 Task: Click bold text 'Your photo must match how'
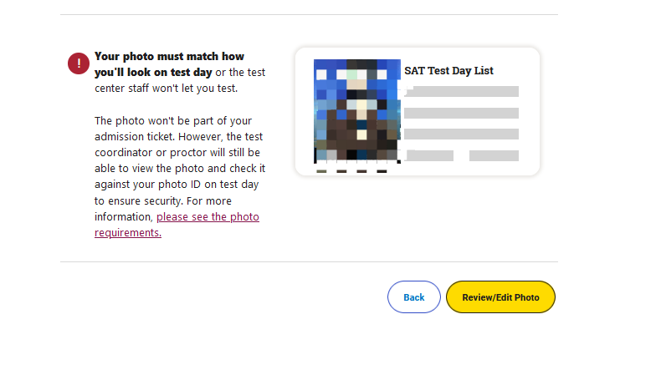point(170,57)
